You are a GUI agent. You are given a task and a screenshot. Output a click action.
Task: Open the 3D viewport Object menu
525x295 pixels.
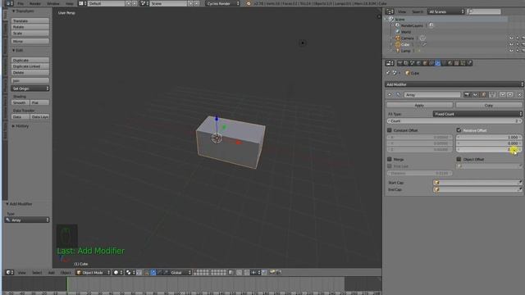[66, 273]
